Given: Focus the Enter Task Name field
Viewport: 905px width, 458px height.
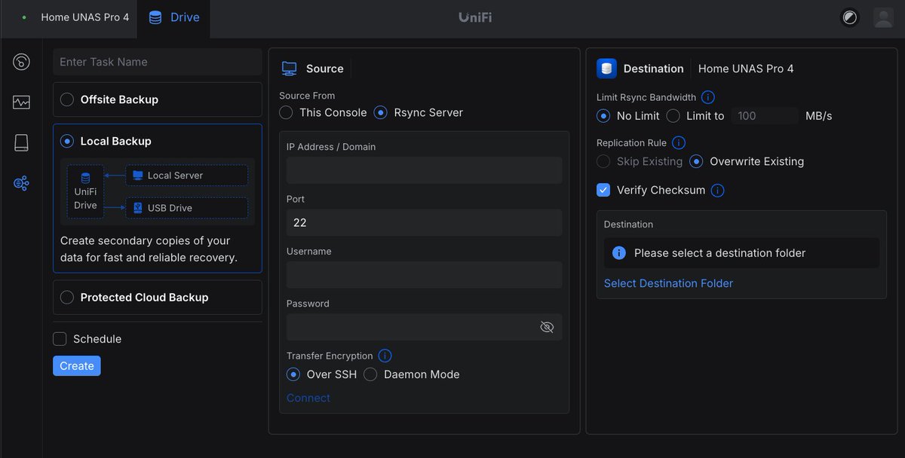Looking at the screenshot, I should pos(158,62).
